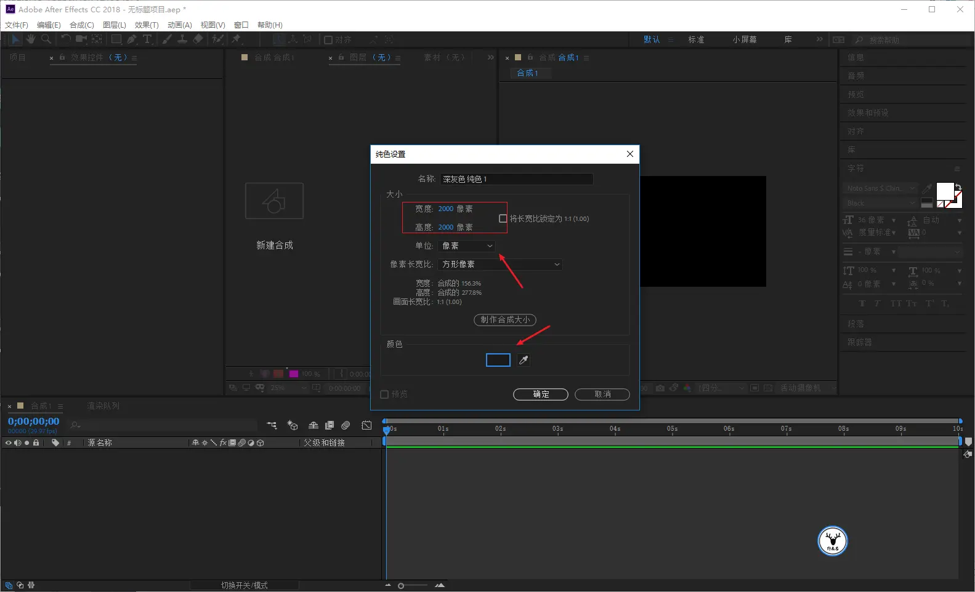Screen dimensions: 975x592
Task: Open the Composition menu
Action: [82, 25]
